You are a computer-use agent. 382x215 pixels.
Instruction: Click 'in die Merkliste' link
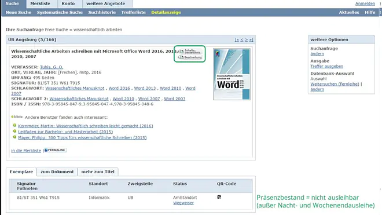click(x=26, y=151)
